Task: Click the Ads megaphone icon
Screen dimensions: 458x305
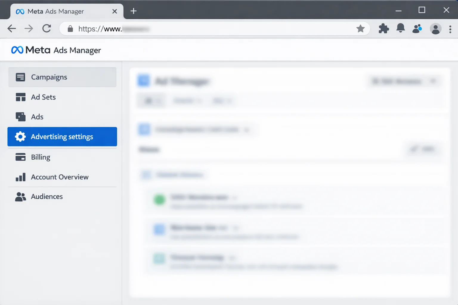Action: (20, 117)
